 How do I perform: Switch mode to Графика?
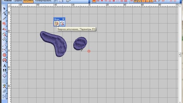[18, 1]
